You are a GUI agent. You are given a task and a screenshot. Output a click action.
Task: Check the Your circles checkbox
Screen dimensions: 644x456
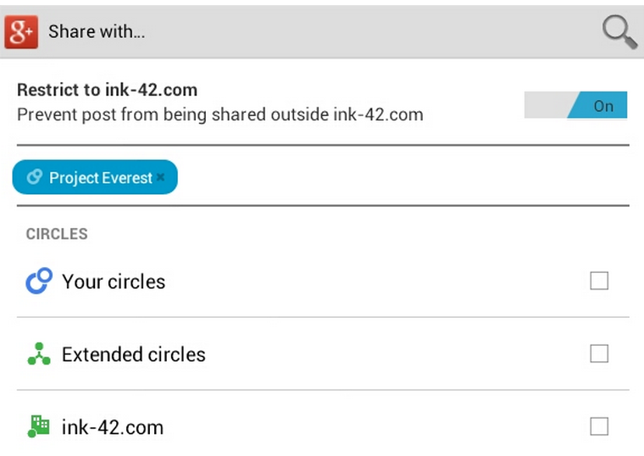599,281
